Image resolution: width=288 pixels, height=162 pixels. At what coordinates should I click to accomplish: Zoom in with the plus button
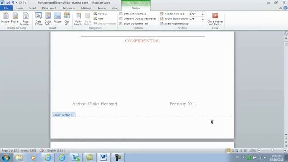click(x=285, y=151)
